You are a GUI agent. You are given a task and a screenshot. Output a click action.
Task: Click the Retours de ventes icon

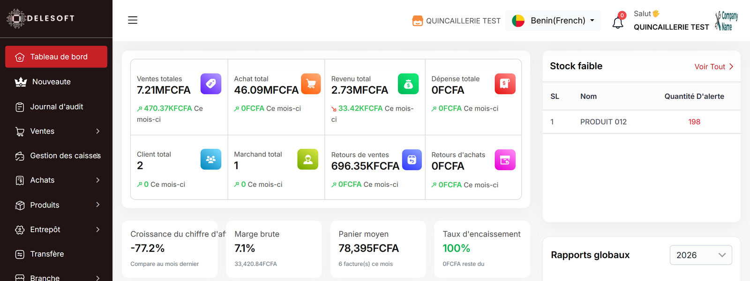click(412, 160)
